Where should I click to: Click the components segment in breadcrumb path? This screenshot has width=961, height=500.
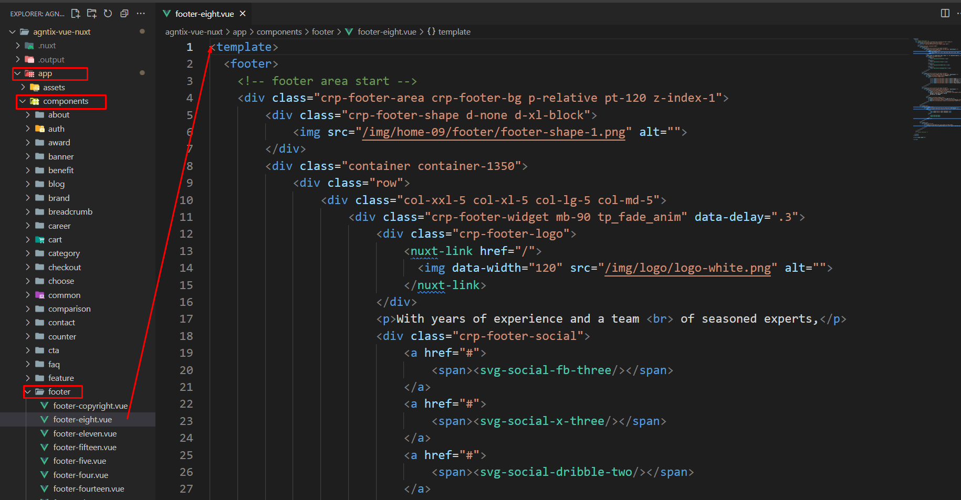point(279,32)
